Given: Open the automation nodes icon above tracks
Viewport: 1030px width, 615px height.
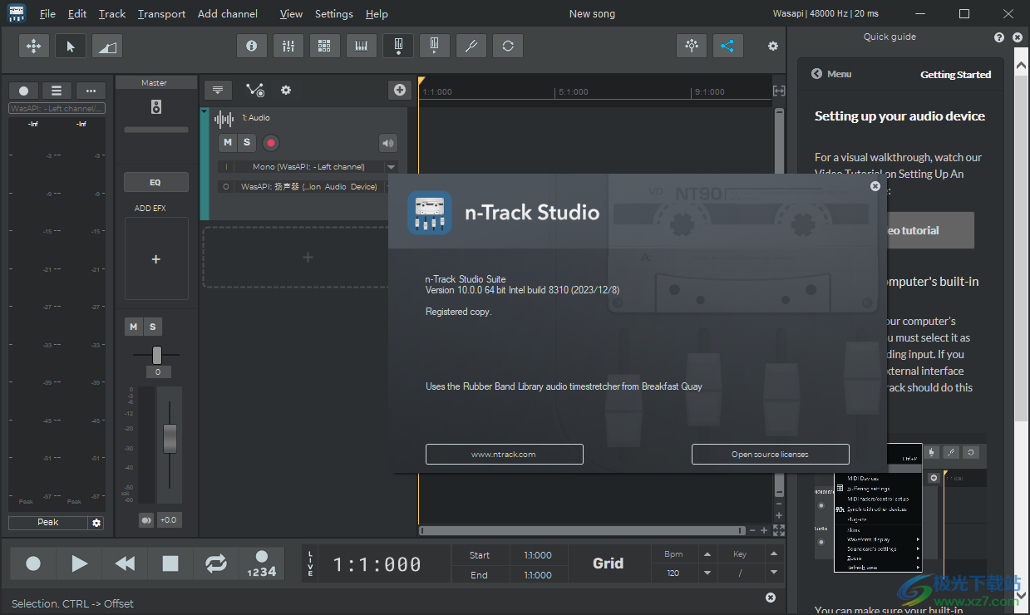Looking at the screenshot, I should point(255,90).
